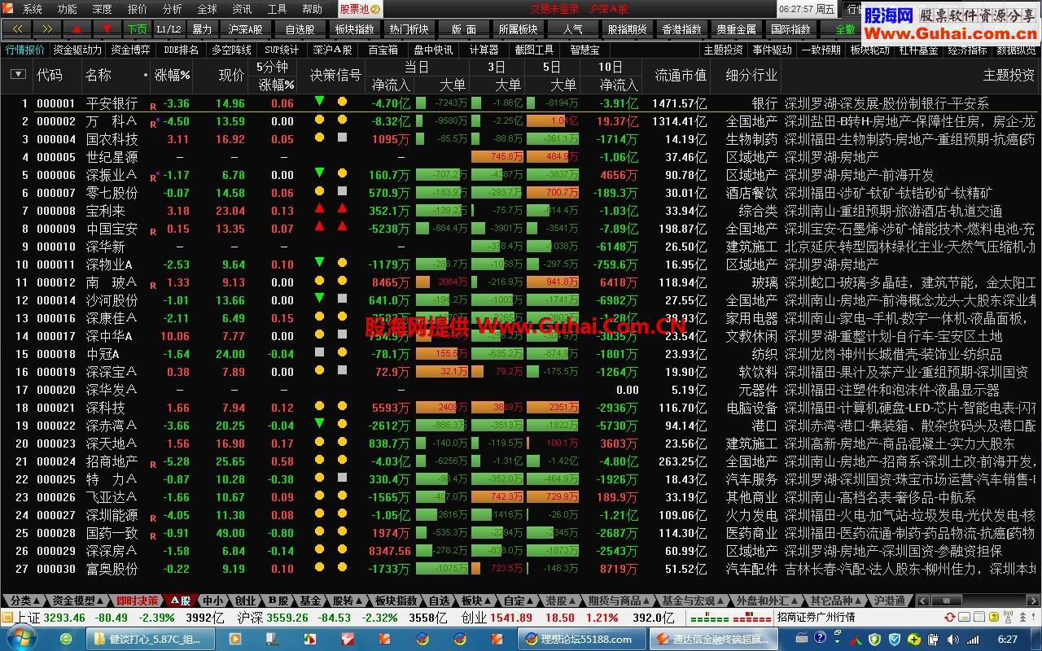Select the 行情报价 sub-tab

click(25, 50)
